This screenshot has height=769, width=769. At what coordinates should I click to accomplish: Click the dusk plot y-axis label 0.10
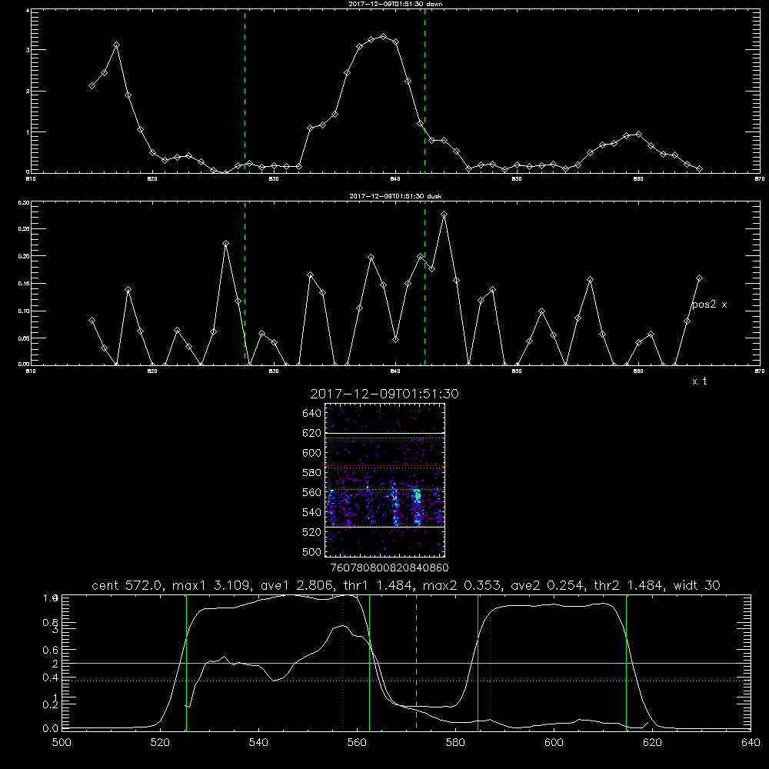point(24,311)
